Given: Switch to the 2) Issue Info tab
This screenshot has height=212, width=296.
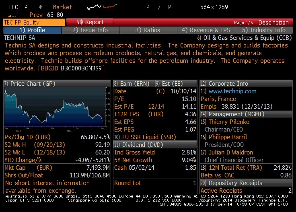Looking at the screenshot, I should [x=90, y=30].
